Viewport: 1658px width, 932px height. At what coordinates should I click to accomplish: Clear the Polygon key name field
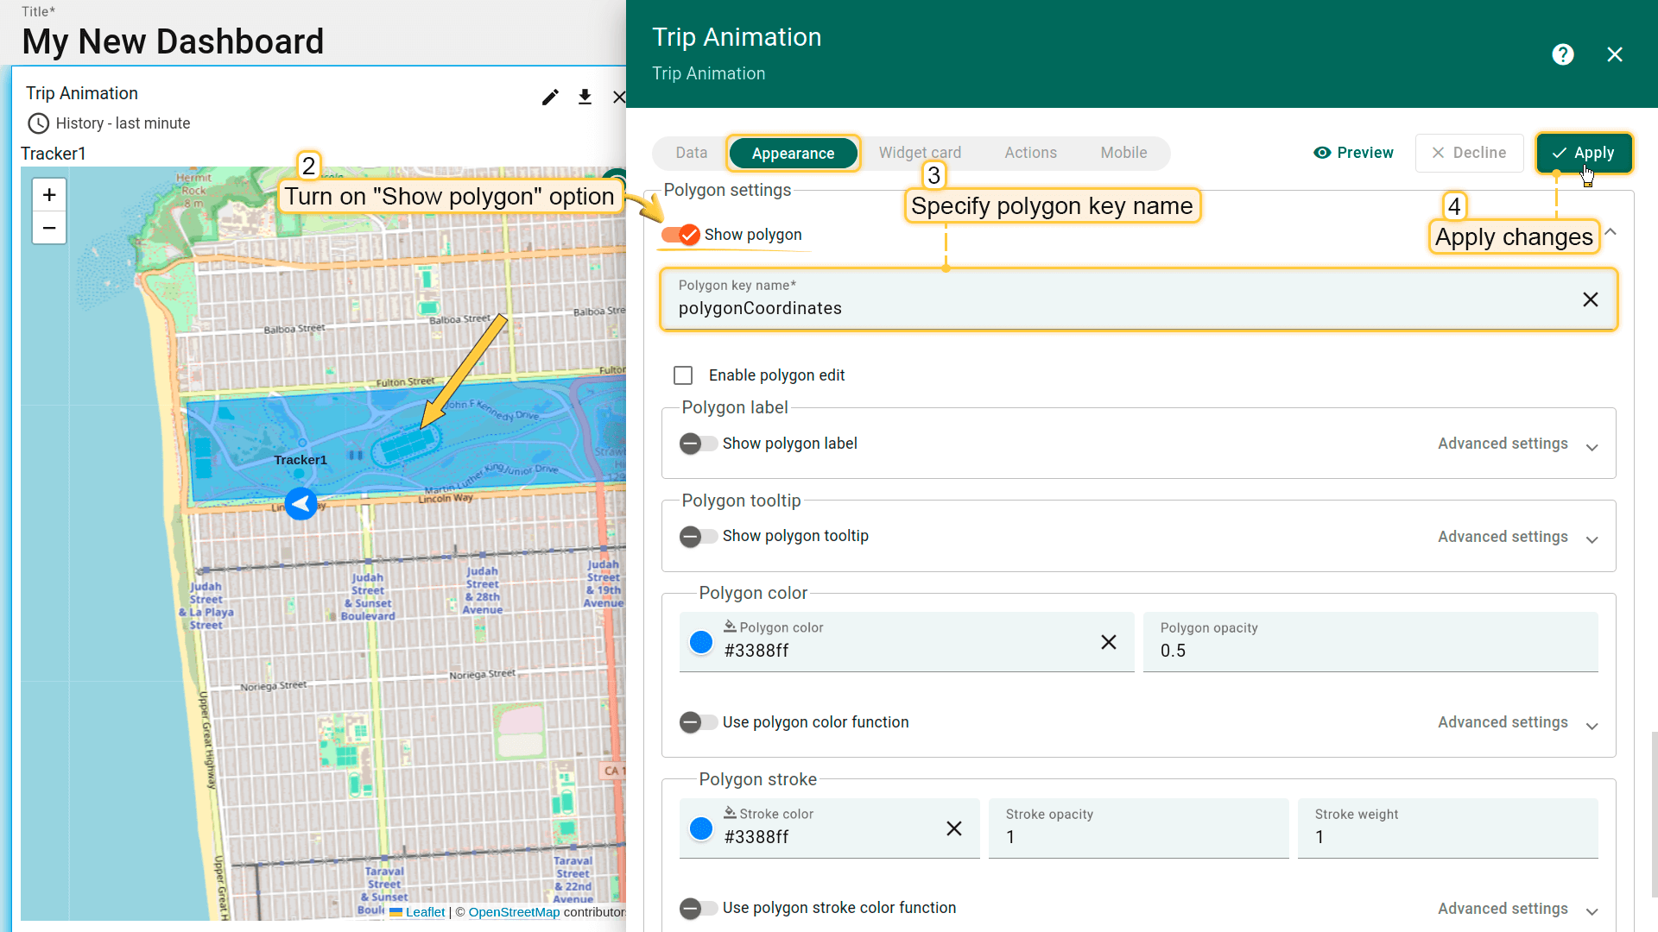[1590, 299]
